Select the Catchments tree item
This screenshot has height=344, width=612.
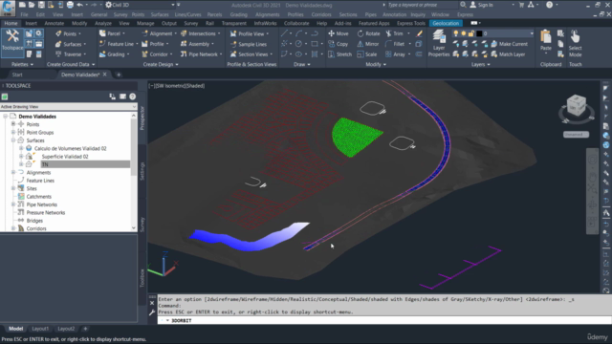pos(38,197)
